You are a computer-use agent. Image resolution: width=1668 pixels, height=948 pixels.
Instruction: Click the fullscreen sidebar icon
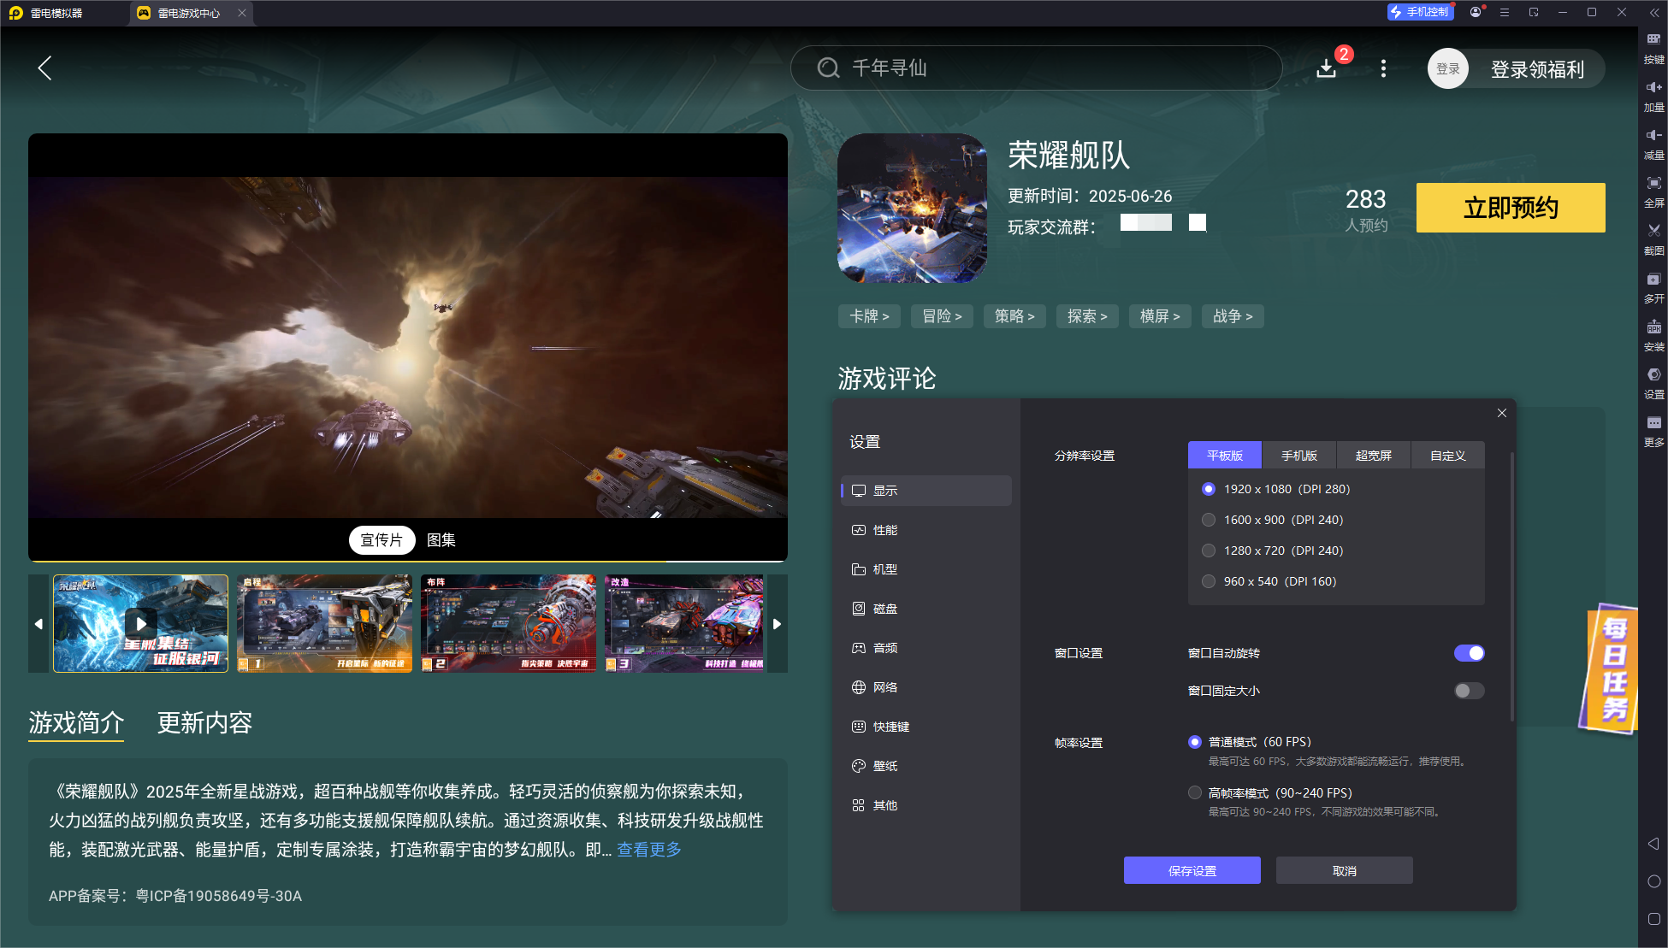pyautogui.click(x=1653, y=183)
